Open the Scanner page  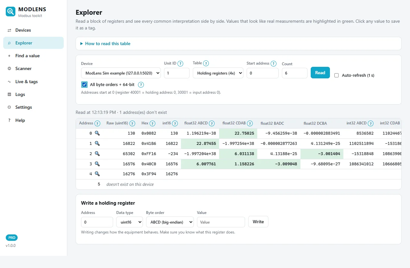tap(33, 68)
